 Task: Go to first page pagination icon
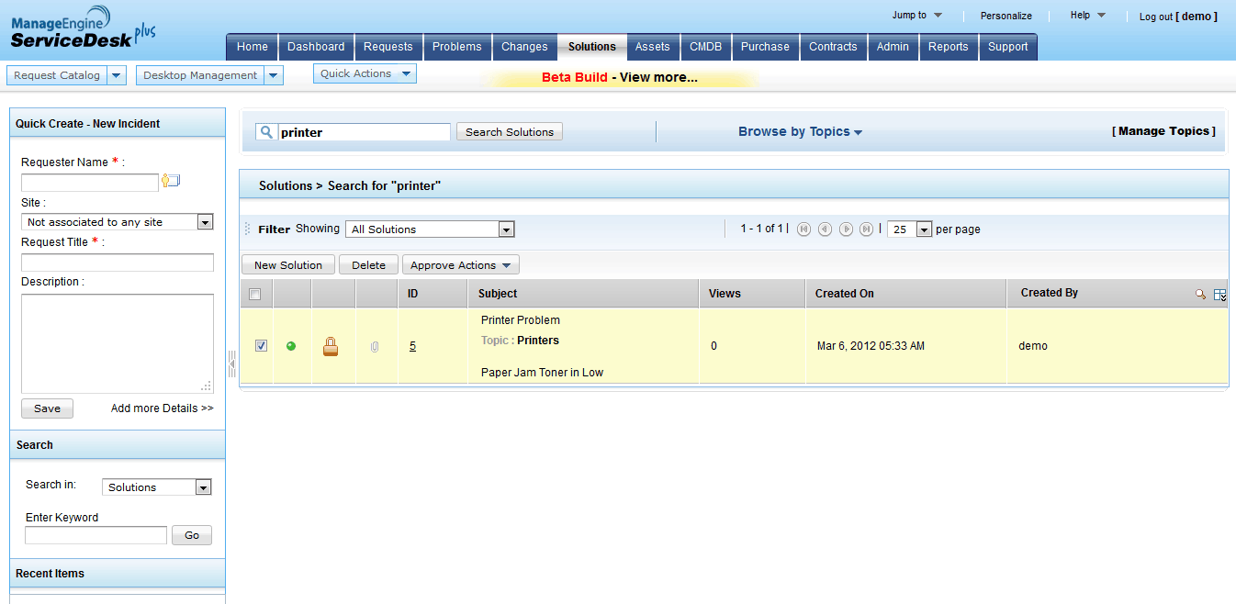click(804, 229)
